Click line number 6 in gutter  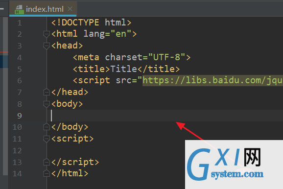click(20, 81)
